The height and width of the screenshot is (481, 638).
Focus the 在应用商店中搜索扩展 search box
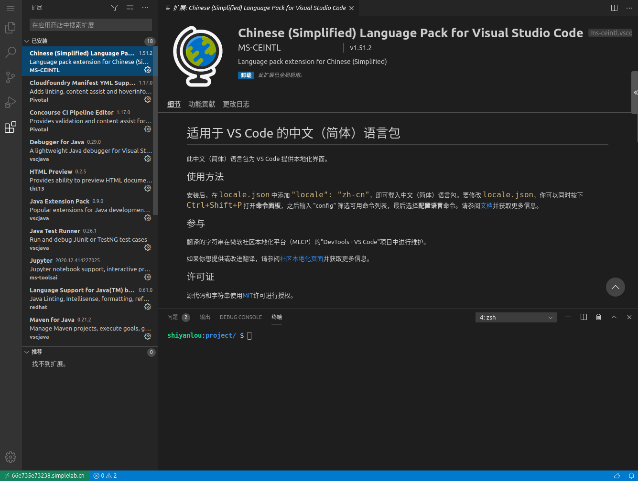[x=91, y=25]
